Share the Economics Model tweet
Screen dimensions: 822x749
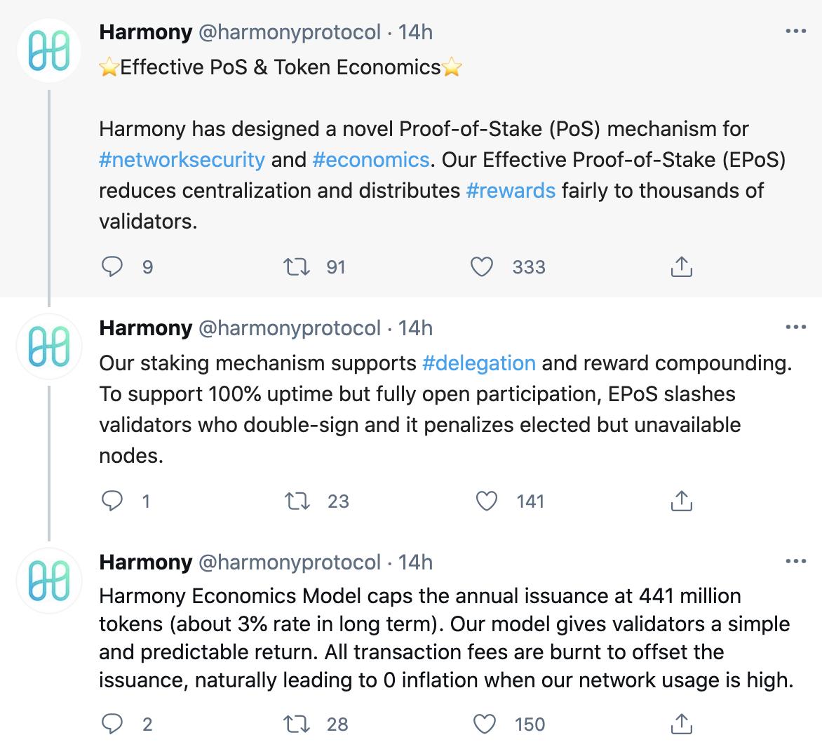tap(680, 723)
